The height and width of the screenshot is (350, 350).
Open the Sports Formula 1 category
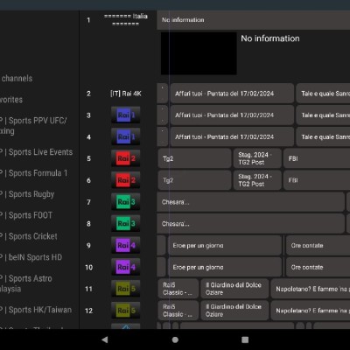click(34, 173)
